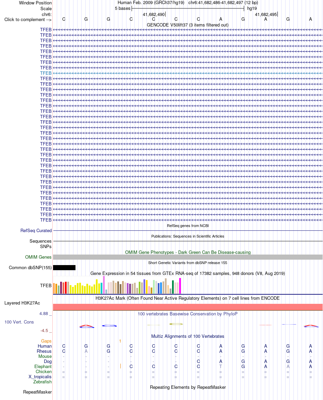
Task: Open the GENCODE V50lift37 track title
Action: [x=188, y=25]
